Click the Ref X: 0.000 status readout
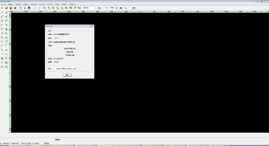 click(x=27, y=143)
